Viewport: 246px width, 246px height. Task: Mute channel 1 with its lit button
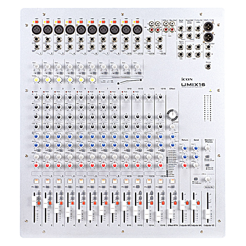36,181
